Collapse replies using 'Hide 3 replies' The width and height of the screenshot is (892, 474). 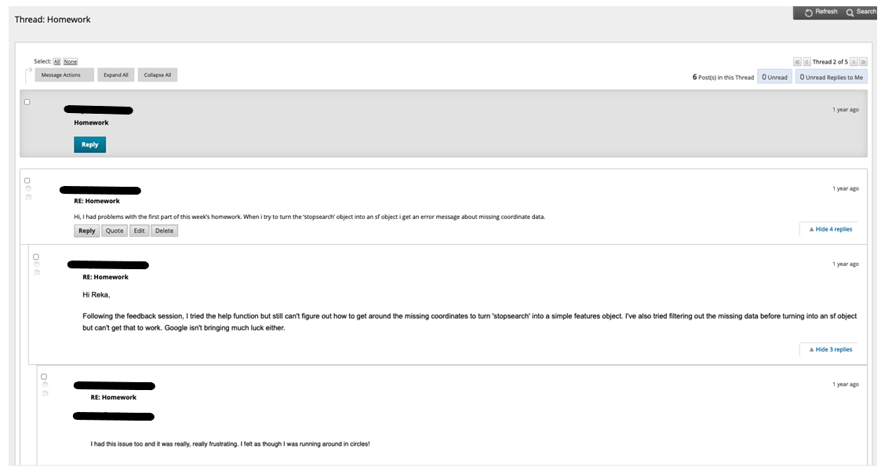[x=831, y=349]
